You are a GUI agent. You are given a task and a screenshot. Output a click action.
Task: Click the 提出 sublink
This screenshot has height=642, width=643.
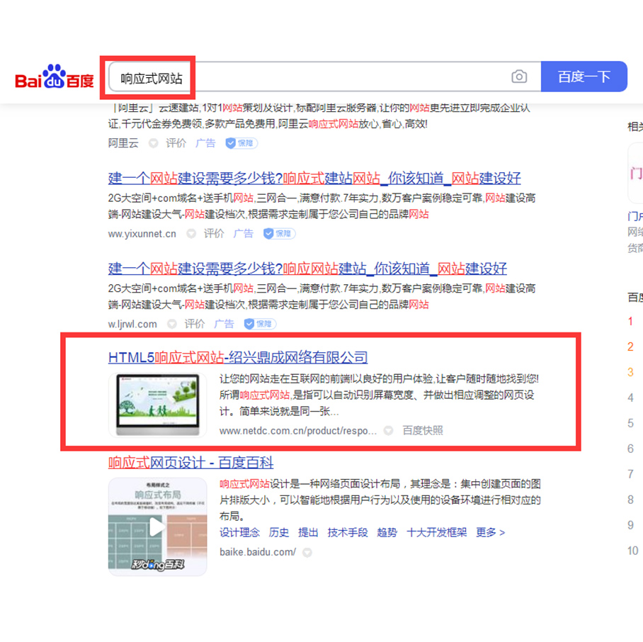[308, 532]
